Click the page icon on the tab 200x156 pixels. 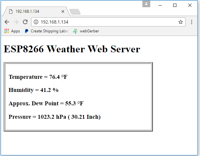(11, 11)
